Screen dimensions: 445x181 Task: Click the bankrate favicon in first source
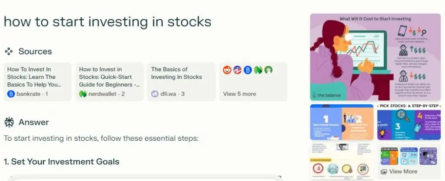pyautogui.click(x=11, y=94)
